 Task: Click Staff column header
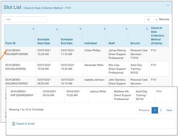click(112, 43)
